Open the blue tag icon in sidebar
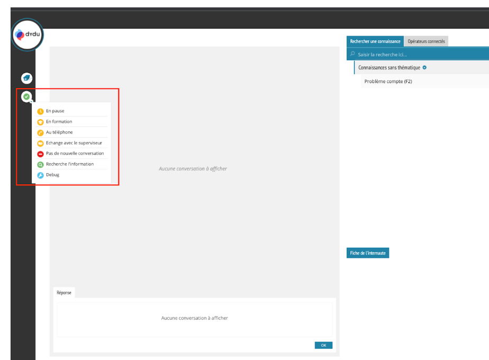 tap(26, 78)
